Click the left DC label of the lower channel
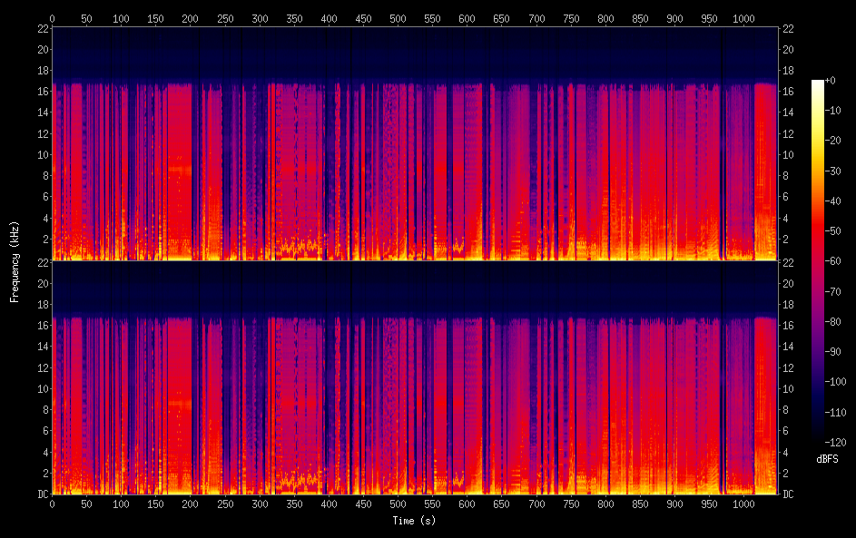This screenshot has height=538, width=856. click(42, 494)
